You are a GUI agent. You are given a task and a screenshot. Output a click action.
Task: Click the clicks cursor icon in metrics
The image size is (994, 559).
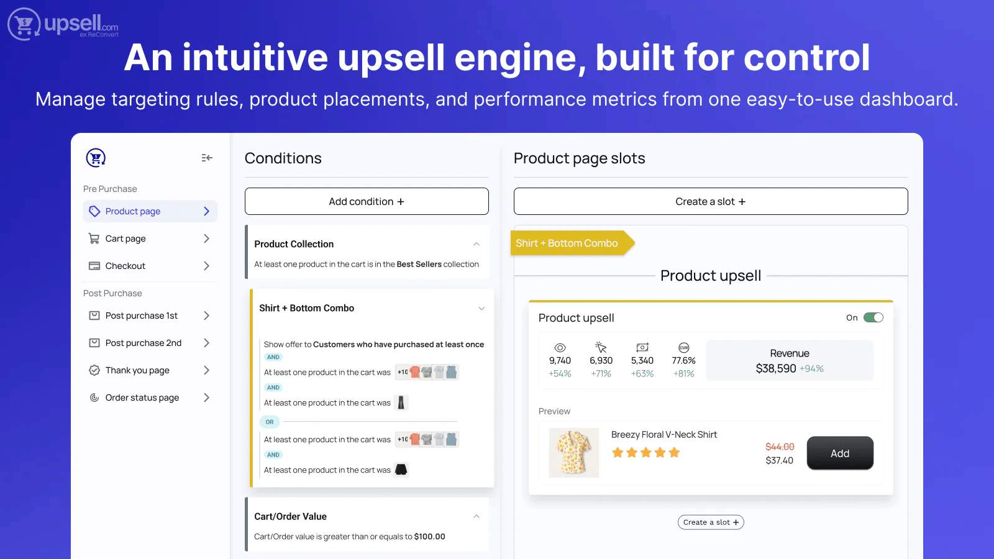(601, 347)
